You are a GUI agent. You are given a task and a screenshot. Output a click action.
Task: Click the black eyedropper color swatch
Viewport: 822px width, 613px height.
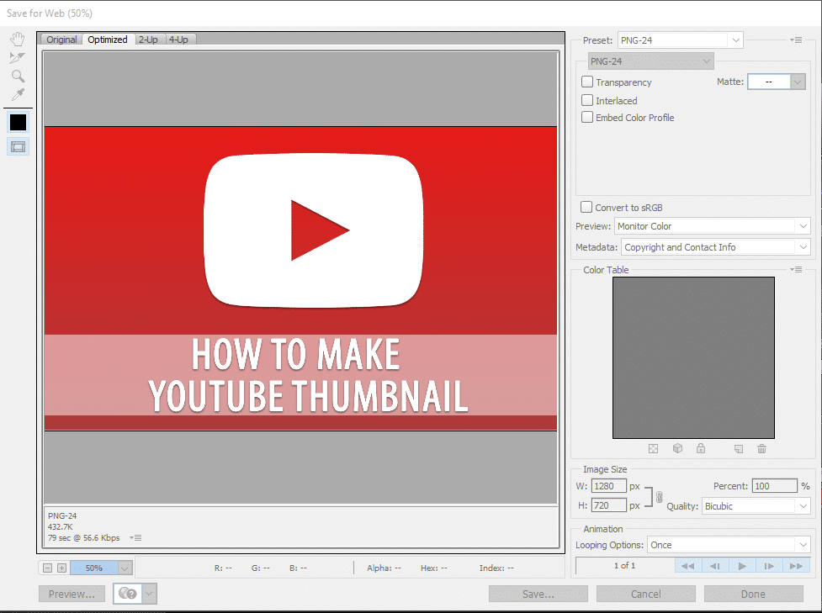tap(18, 123)
